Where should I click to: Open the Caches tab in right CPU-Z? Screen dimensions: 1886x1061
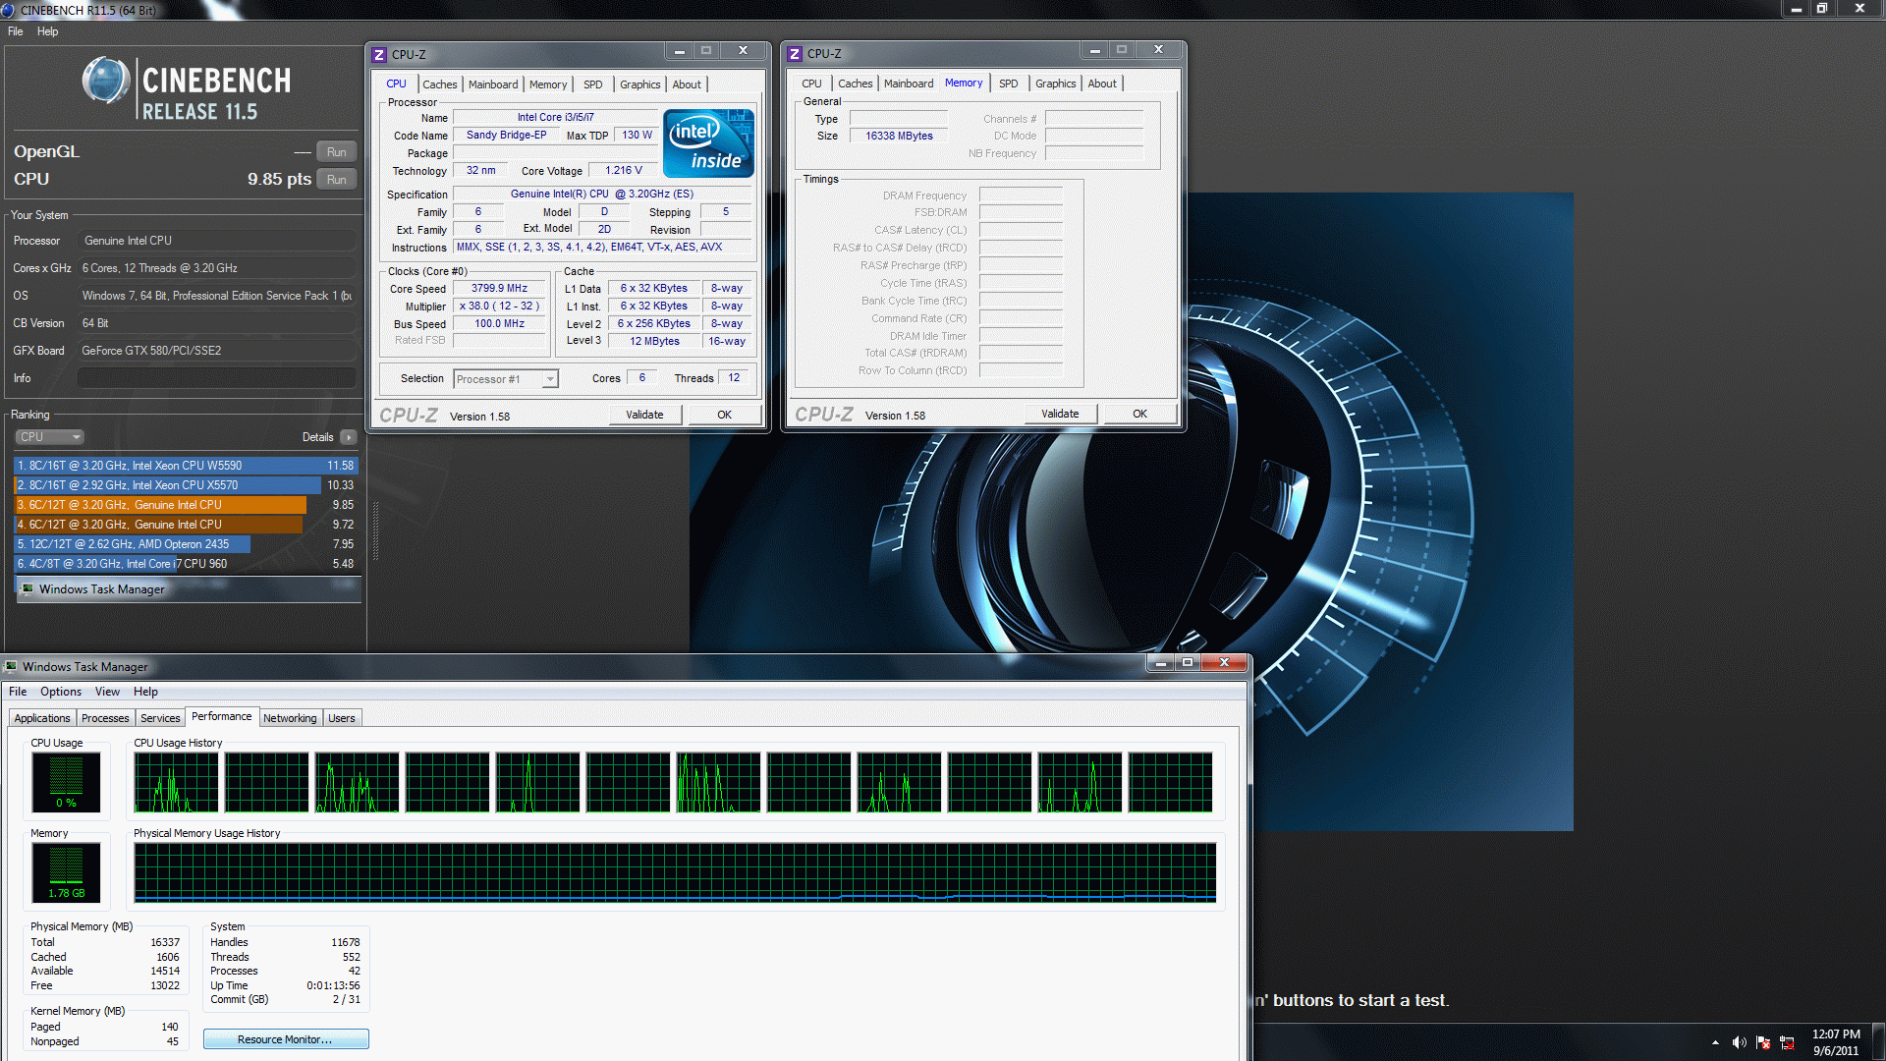coord(856,84)
